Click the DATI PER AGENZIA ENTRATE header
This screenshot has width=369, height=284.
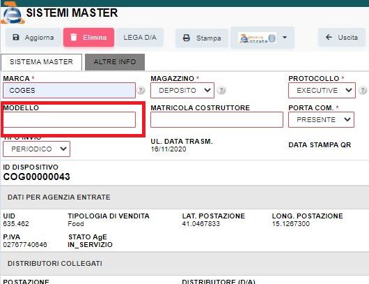[59, 197]
